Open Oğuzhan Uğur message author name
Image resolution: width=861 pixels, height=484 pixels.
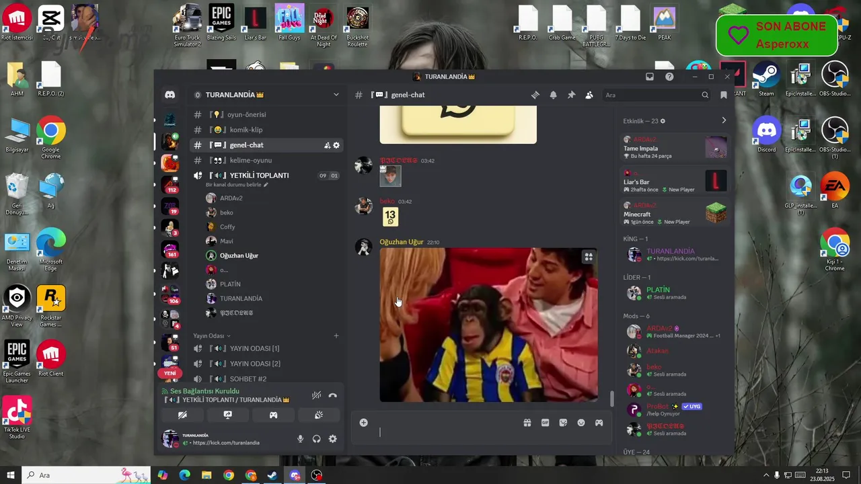[x=402, y=242]
